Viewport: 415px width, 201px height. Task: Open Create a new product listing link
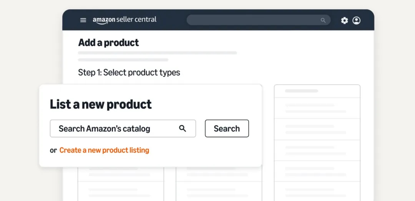coord(104,150)
